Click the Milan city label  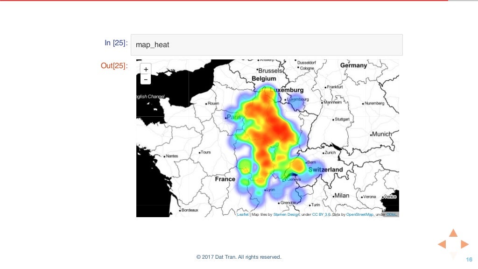coord(342,196)
